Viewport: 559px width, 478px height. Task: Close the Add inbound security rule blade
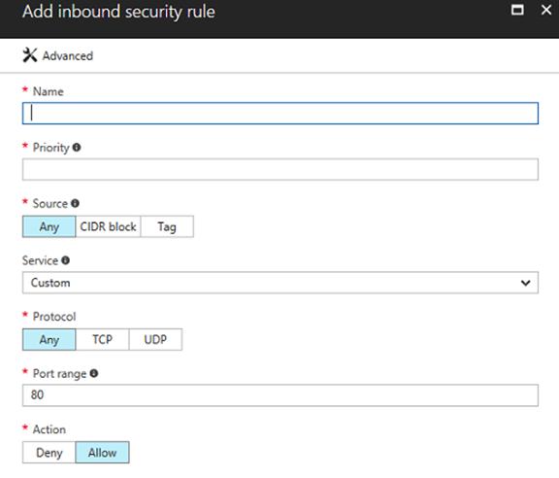[x=546, y=10]
